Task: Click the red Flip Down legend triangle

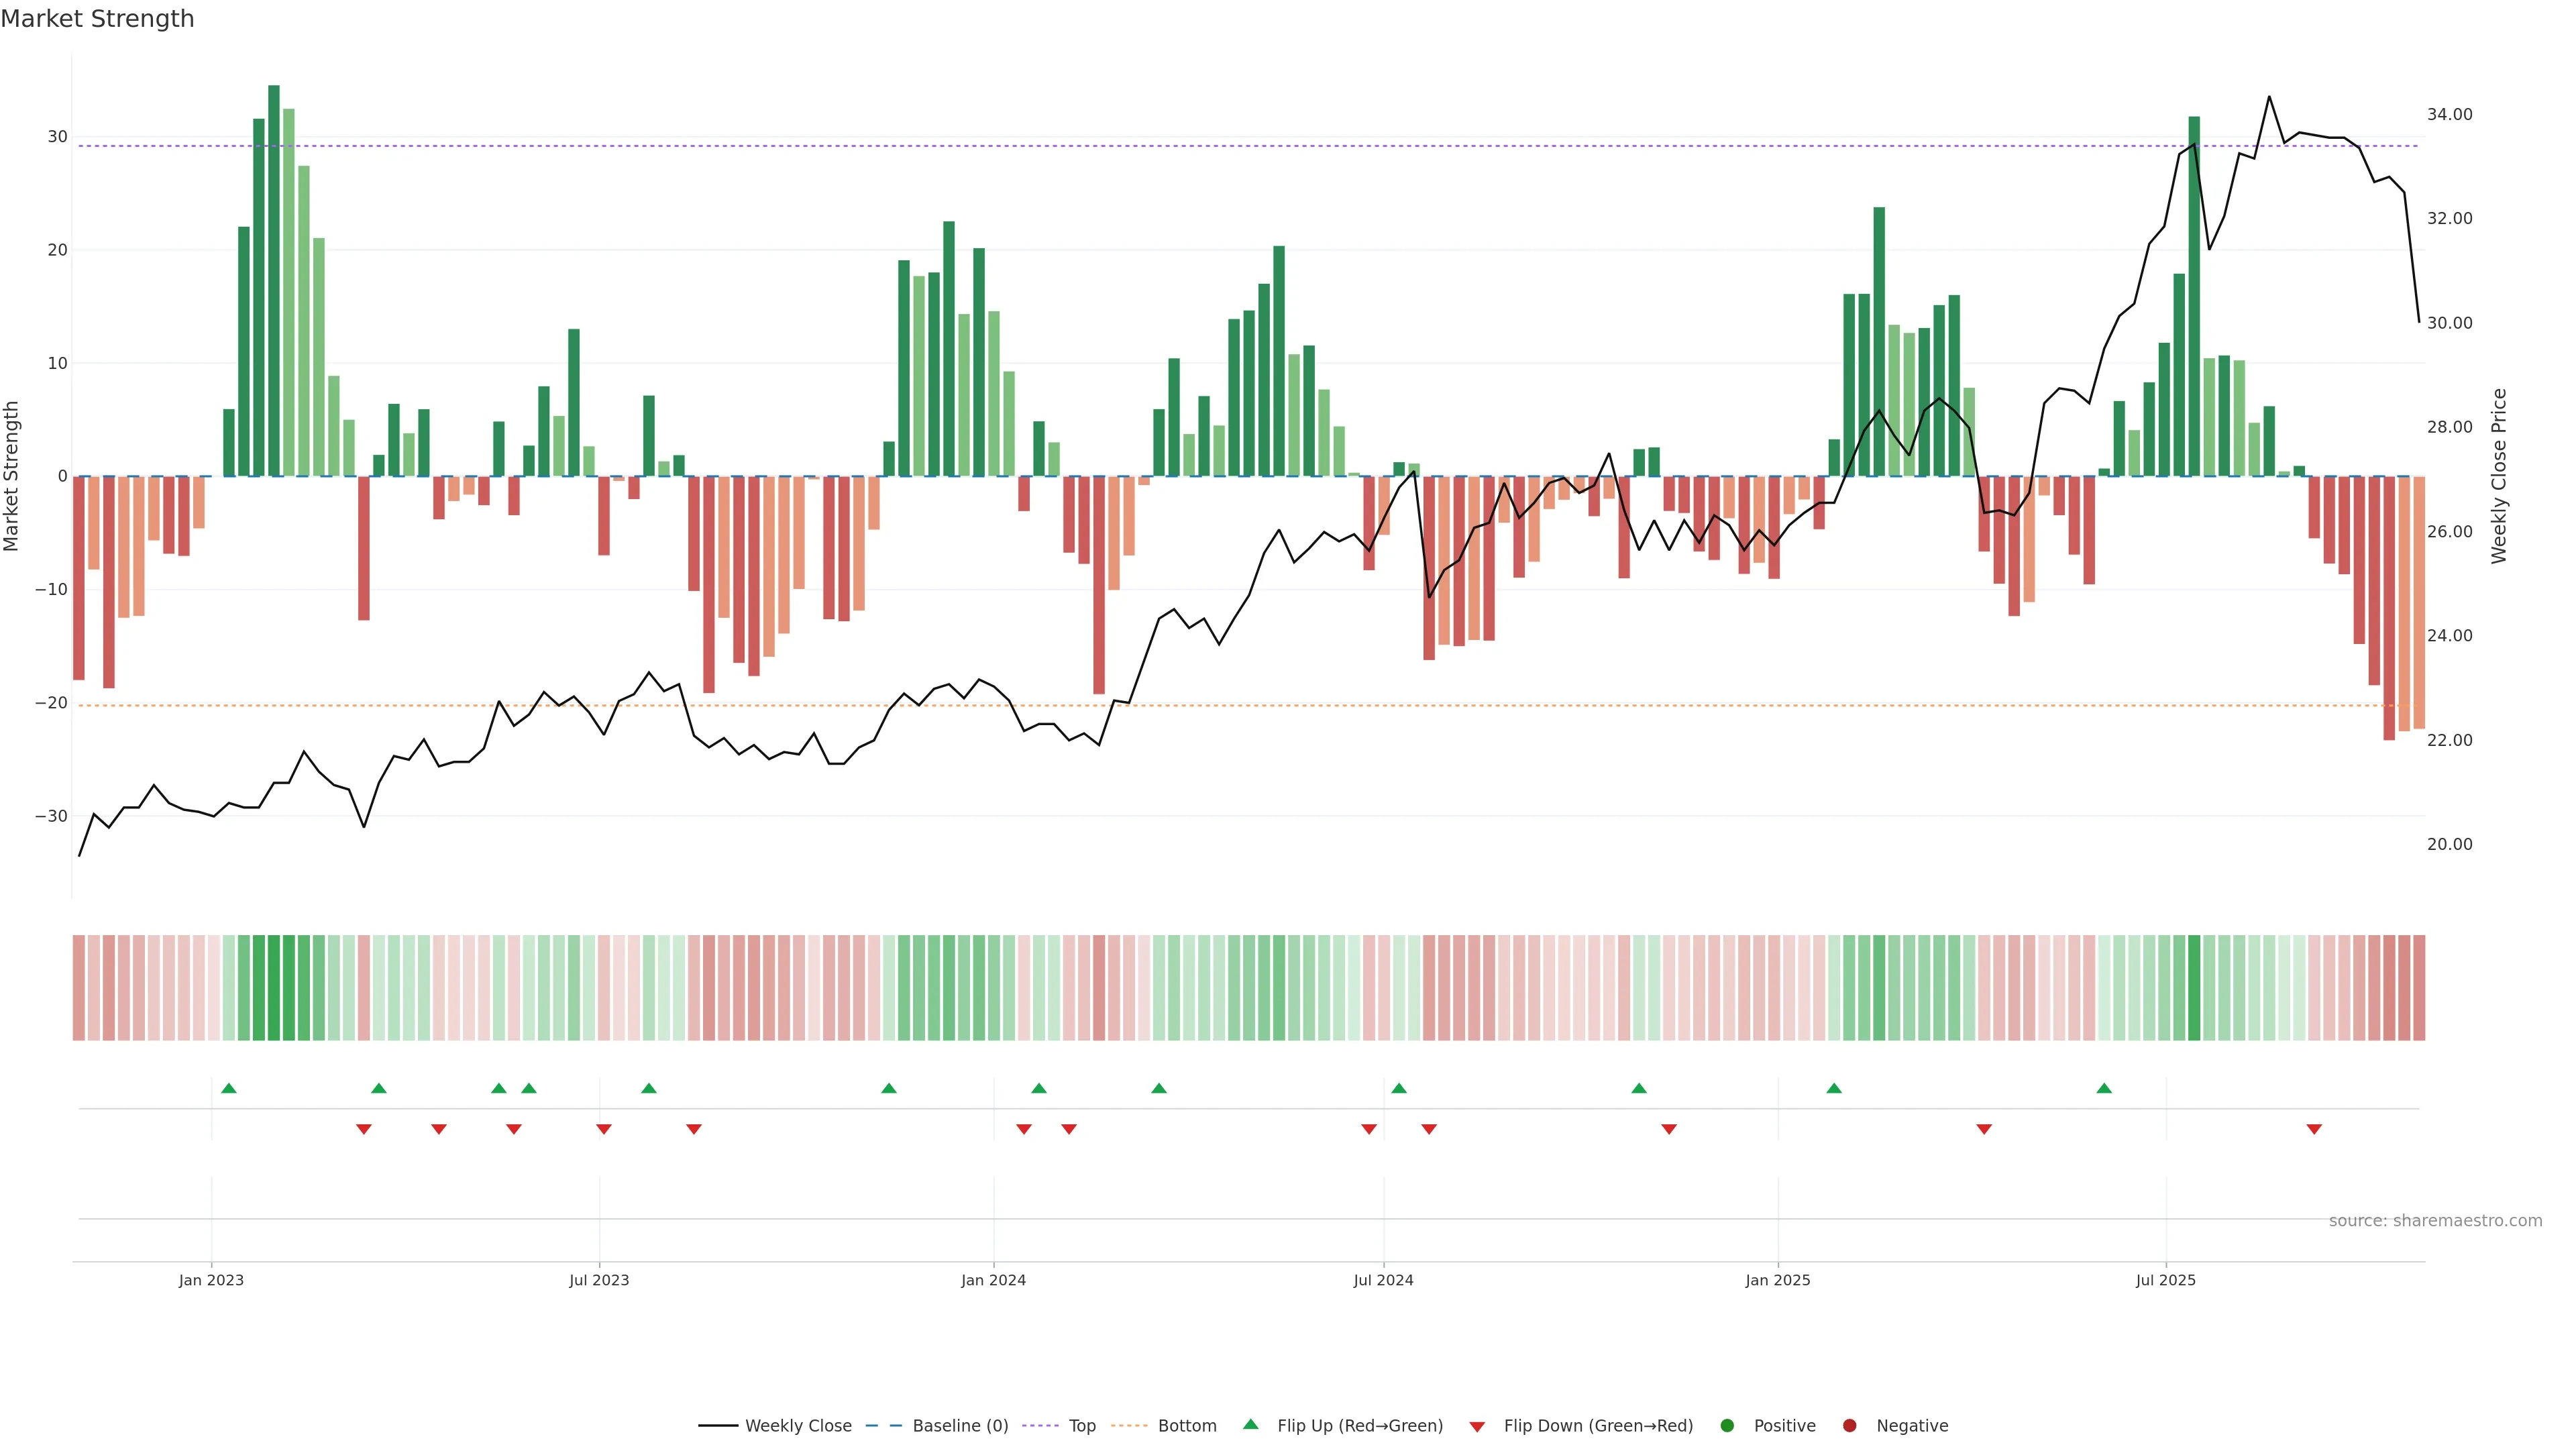Action: pyautogui.click(x=1477, y=1427)
